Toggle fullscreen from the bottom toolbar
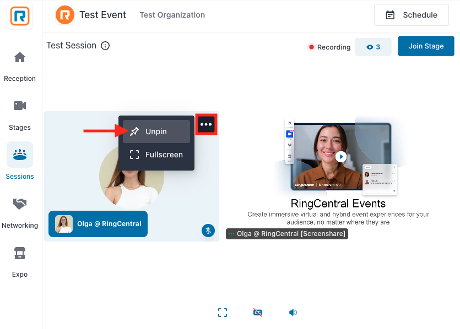 tap(223, 312)
